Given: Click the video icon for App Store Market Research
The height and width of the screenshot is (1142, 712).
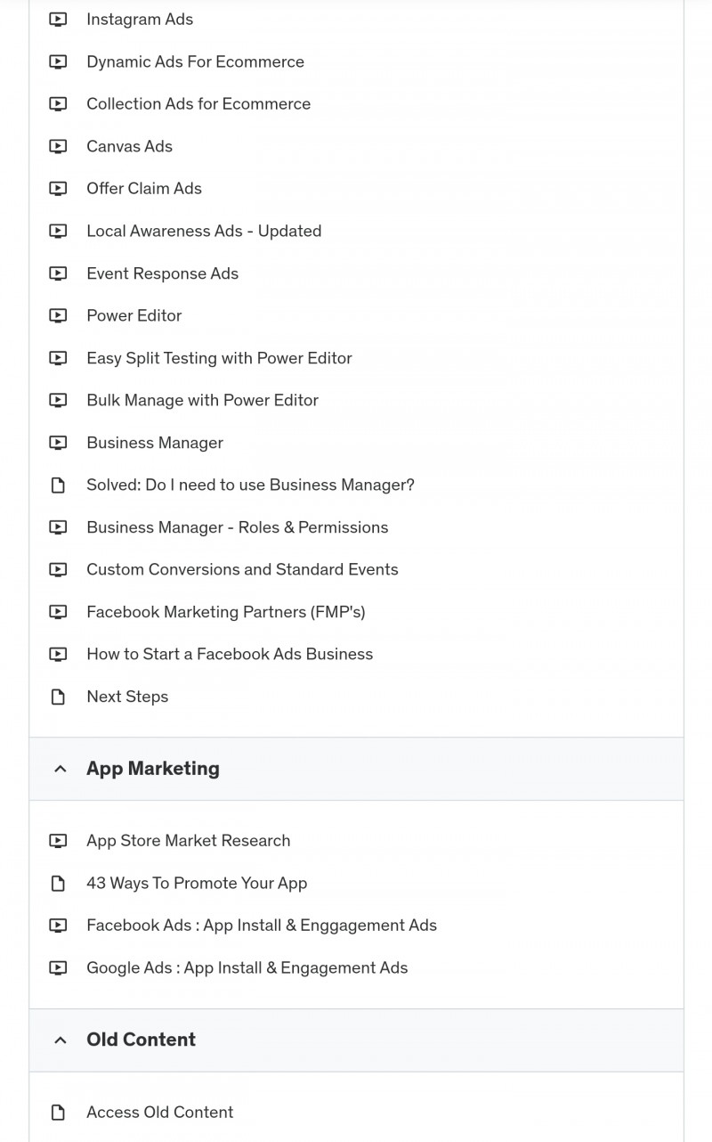Looking at the screenshot, I should tap(58, 841).
